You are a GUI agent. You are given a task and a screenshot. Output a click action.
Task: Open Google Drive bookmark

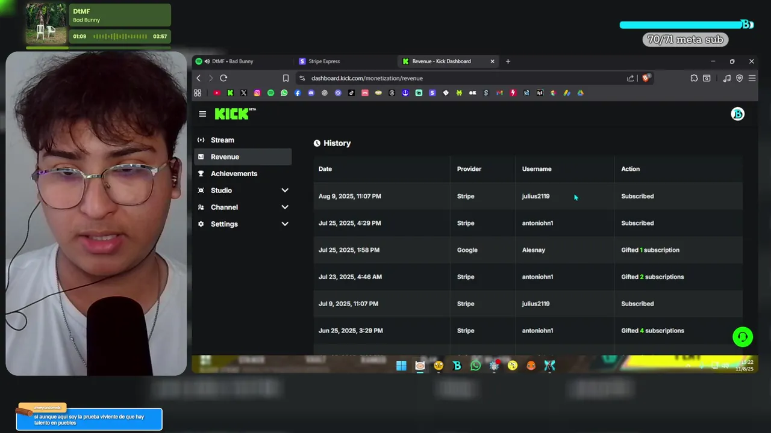pyautogui.click(x=580, y=93)
